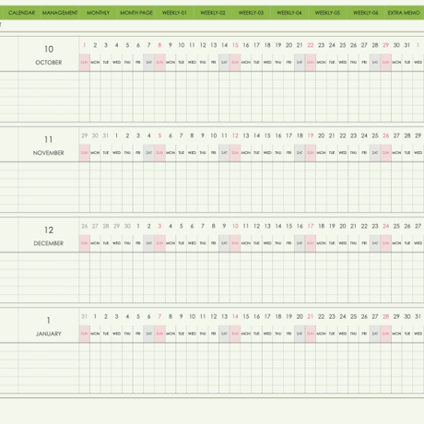The image size is (424, 424).
Task: Open the EXTRA MEMO tab
Action: click(404, 13)
